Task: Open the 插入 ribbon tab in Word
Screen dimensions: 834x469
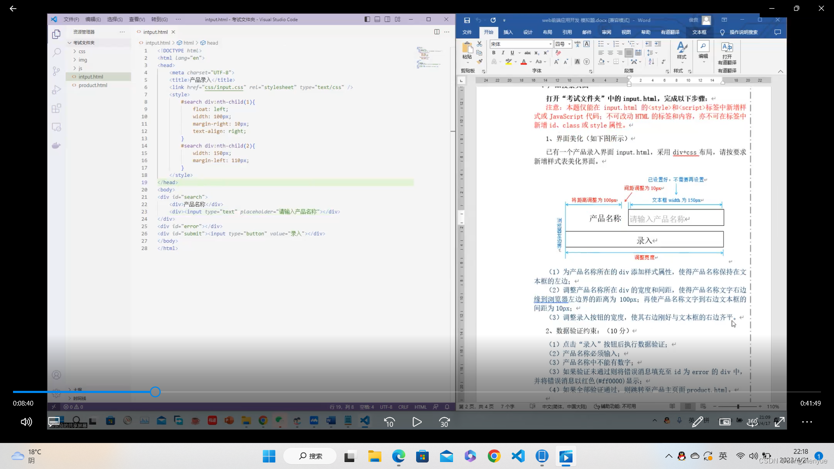Action: coord(508,32)
